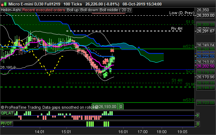216x135 pixels.
Task: Click the magenta 26,202.50 price axis tag
Action: click(205, 66)
